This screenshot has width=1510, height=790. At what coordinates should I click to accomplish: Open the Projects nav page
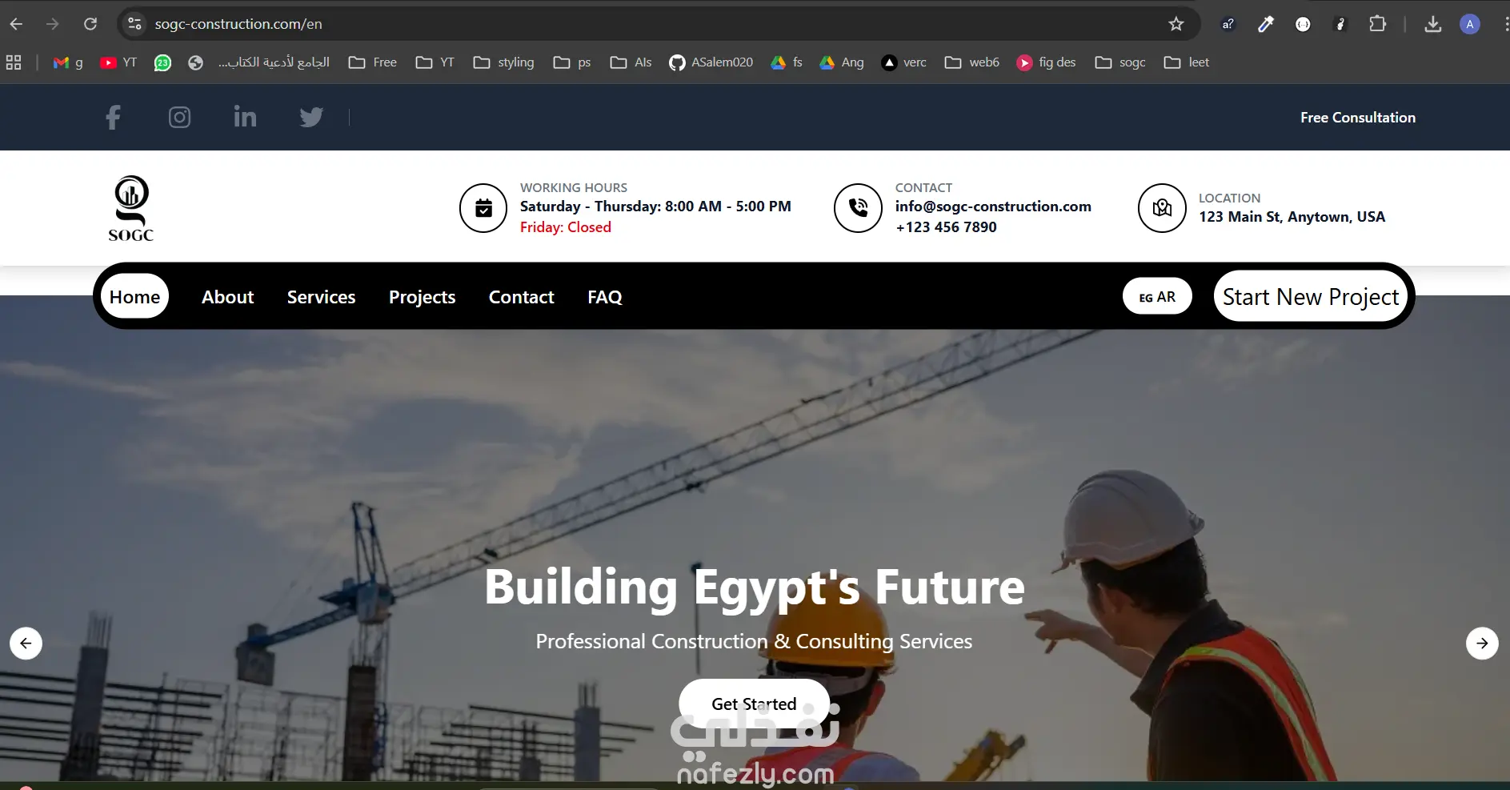pyautogui.click(x=422, y=297)
